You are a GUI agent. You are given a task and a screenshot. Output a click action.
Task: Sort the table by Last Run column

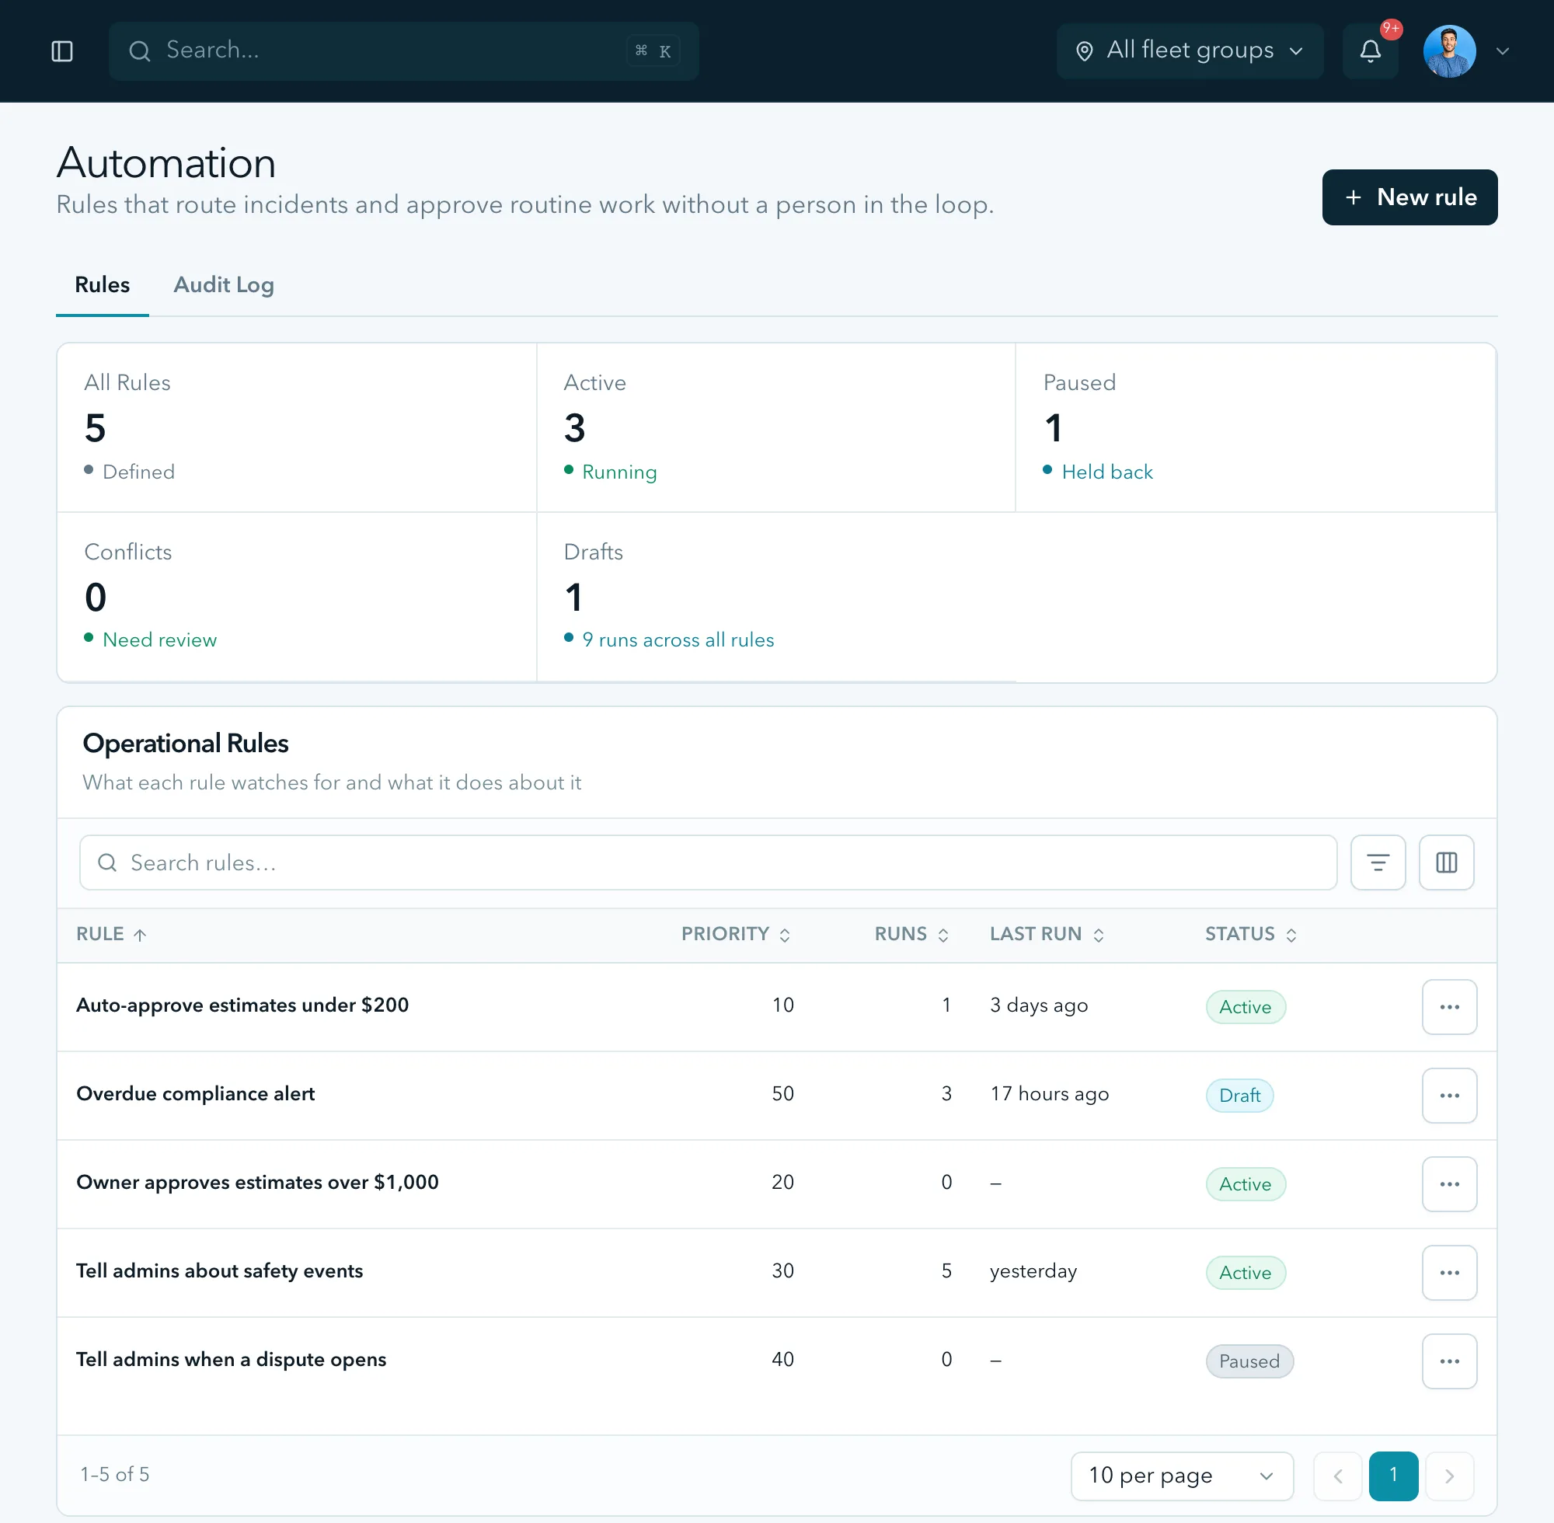[x=1047, y=934]
